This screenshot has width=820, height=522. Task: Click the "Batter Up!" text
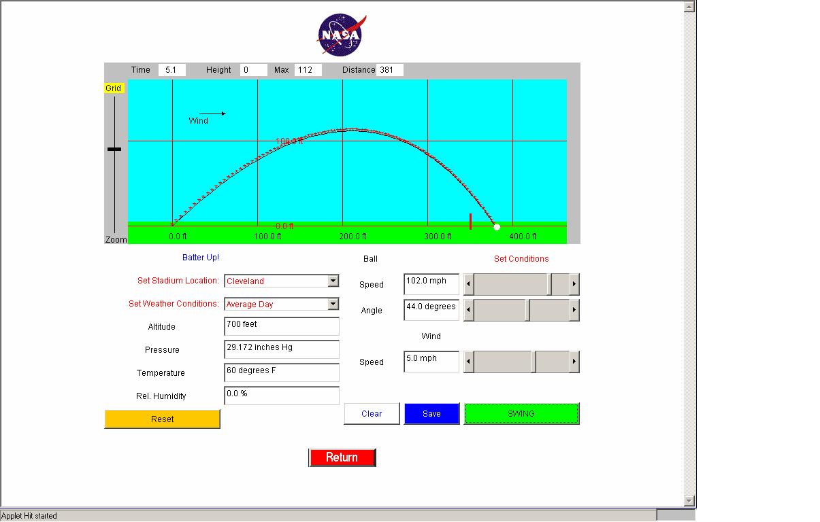tap(201, 258)
